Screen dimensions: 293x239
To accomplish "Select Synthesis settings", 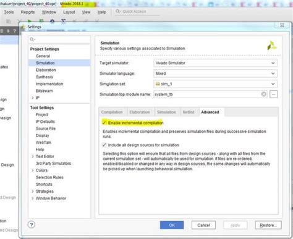I will pos(45,77).
